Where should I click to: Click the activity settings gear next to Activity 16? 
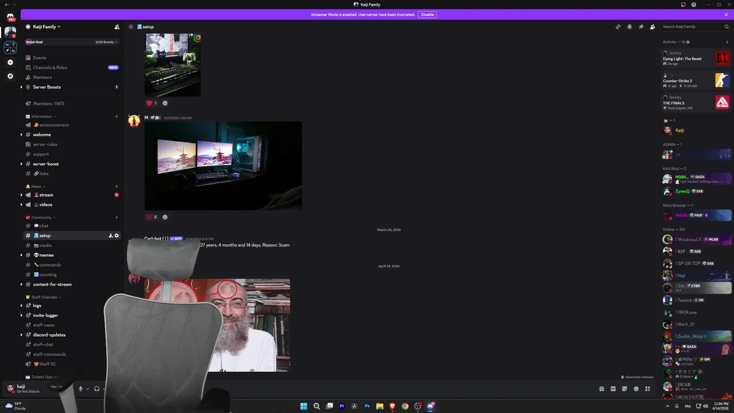coord(688,42)
